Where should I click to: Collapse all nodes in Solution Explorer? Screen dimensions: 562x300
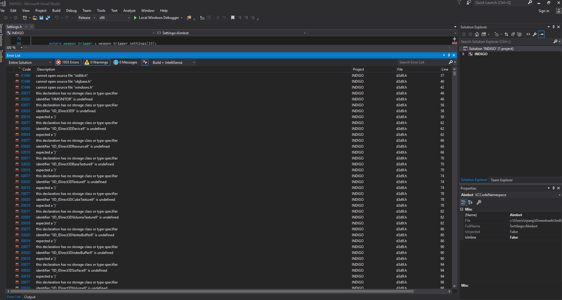click(x=513, y=34)
